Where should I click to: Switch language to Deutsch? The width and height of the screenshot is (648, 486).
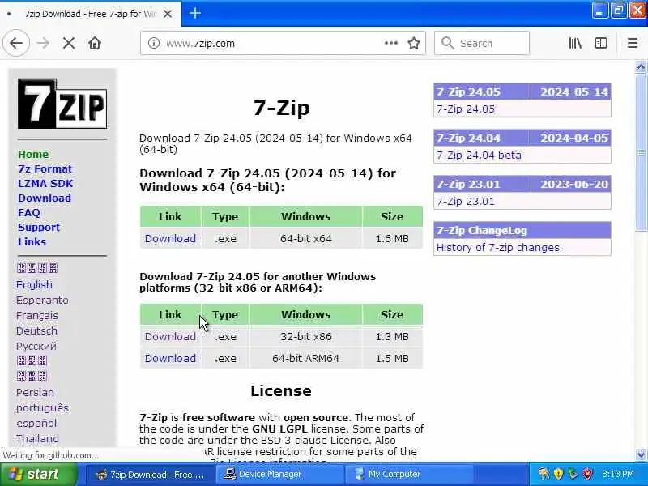coord(36,330)
